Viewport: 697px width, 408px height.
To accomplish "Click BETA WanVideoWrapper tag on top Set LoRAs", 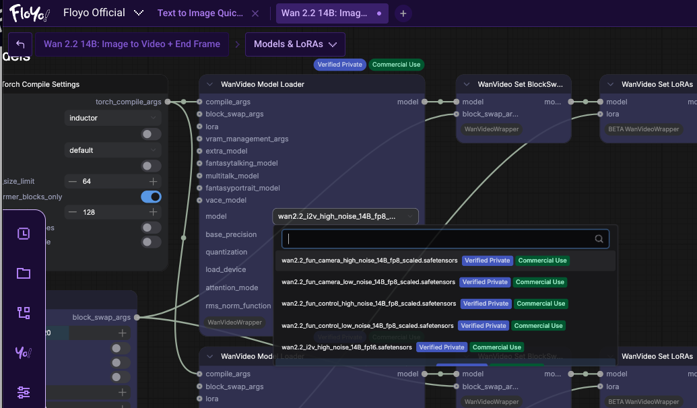I will coord(644,129).
